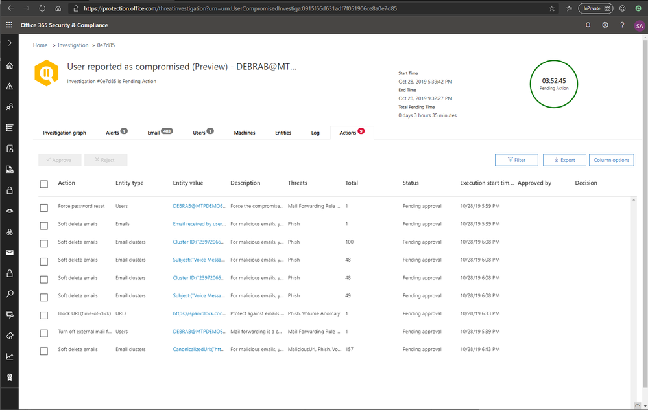Open the Mail flow envelope icon
This screenshot has height=410, width=648.
pyautogui.click(x=10, y=253)
